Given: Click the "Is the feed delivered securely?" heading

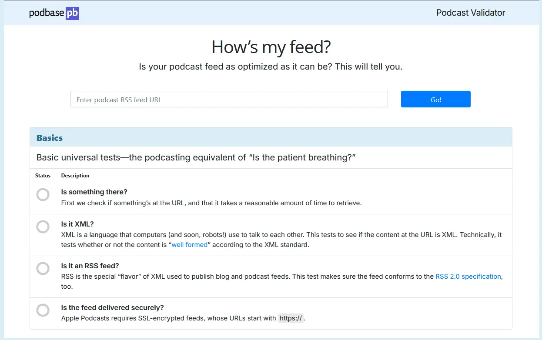Looking at the screenshot, I should pos(112,307).
